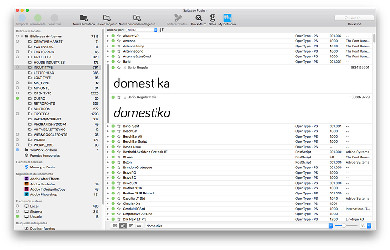Star the Bebas Neue font
This screenshot has width=390, height=250.
tap(119, 147)
